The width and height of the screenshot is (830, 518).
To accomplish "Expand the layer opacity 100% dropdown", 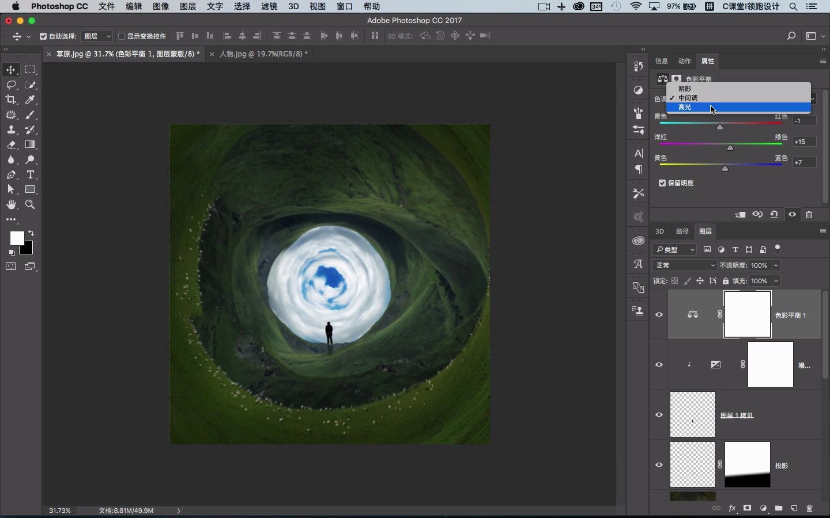I will tap(776, 265).
